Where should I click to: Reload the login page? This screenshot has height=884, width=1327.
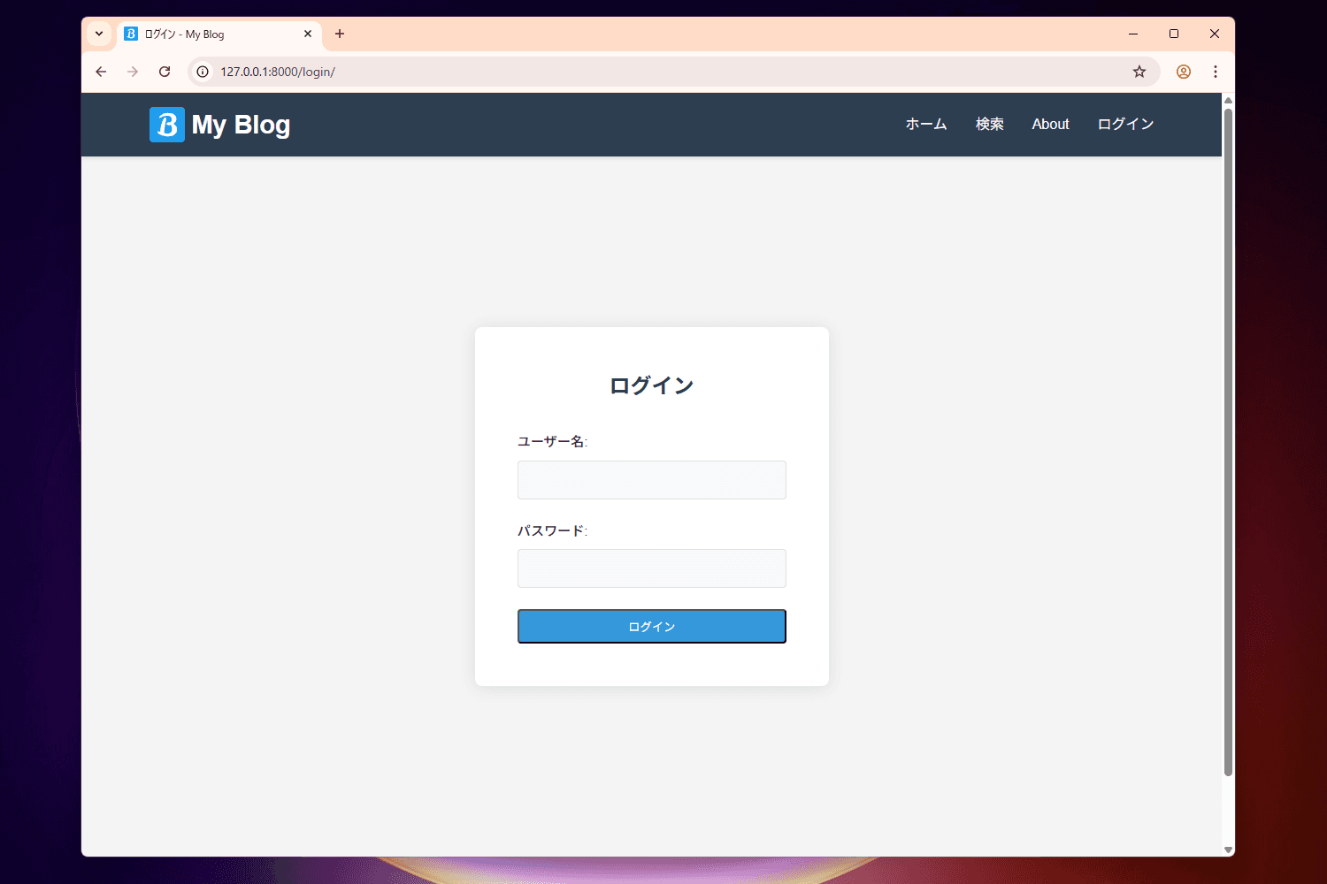(x=165, y=72)
